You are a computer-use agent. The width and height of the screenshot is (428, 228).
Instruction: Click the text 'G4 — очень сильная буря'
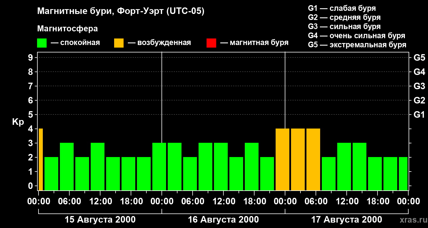[x=357, y=36]
